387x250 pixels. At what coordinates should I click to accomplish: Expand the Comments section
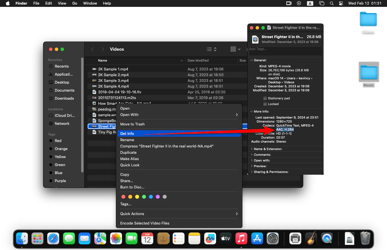point(252,155)
